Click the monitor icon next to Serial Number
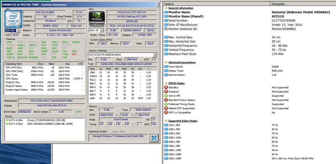Image resolution: width=336 pixels, height=164 pixels. (x=166, y=20)
